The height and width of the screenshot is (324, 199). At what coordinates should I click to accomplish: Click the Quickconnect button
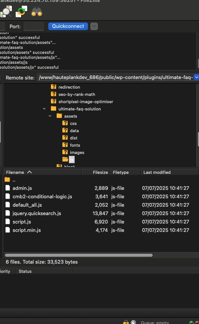[x=68, y=26]
